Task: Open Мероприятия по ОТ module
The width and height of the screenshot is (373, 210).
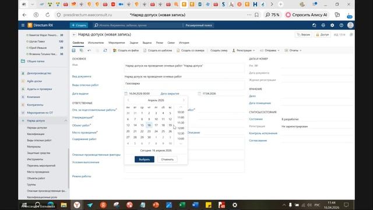Action: (40, 113)
